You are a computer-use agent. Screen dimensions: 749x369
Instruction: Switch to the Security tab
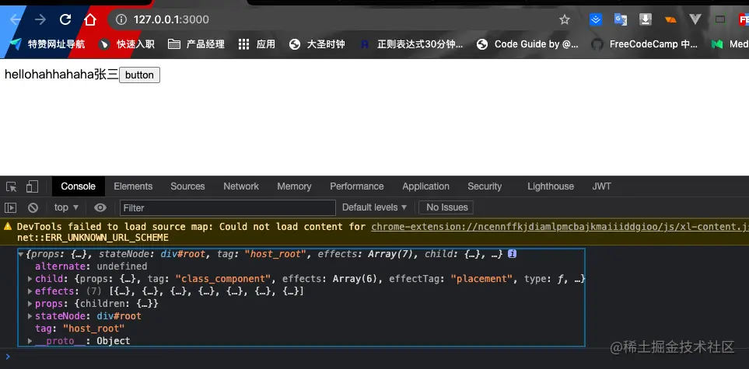485,186
